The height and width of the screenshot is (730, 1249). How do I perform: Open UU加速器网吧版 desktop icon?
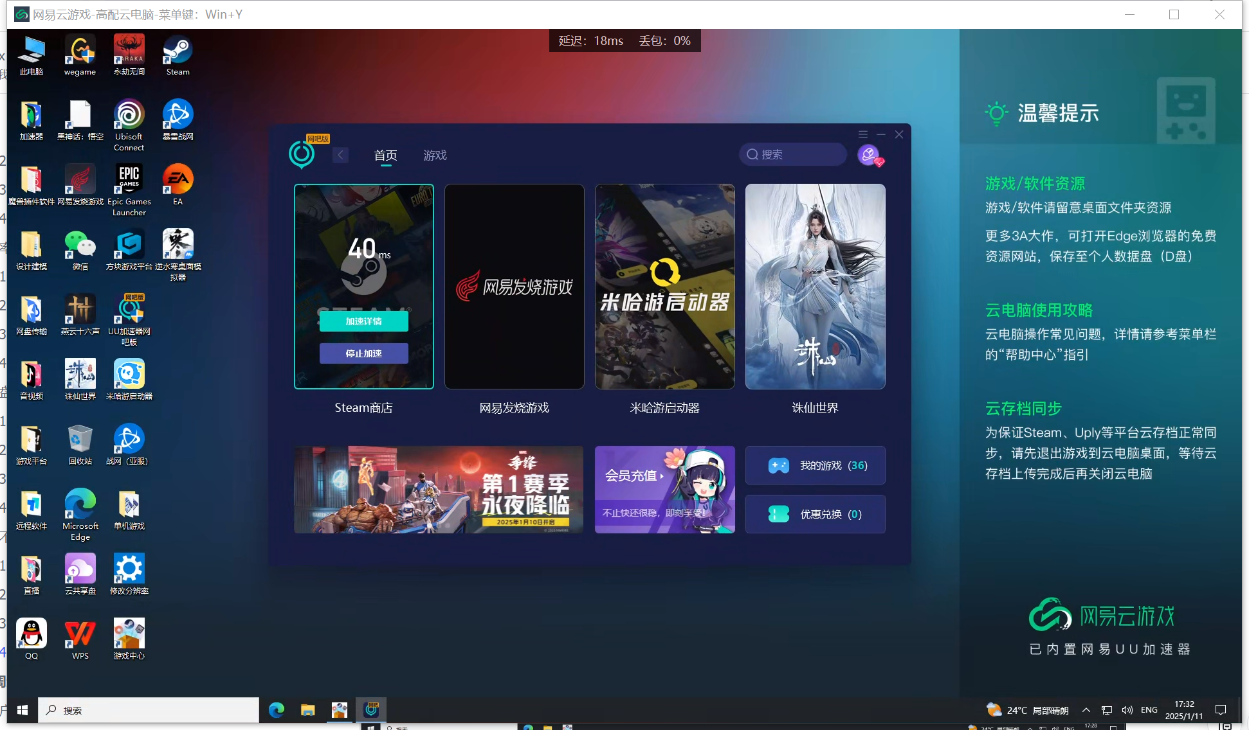[x=129, y=320]
